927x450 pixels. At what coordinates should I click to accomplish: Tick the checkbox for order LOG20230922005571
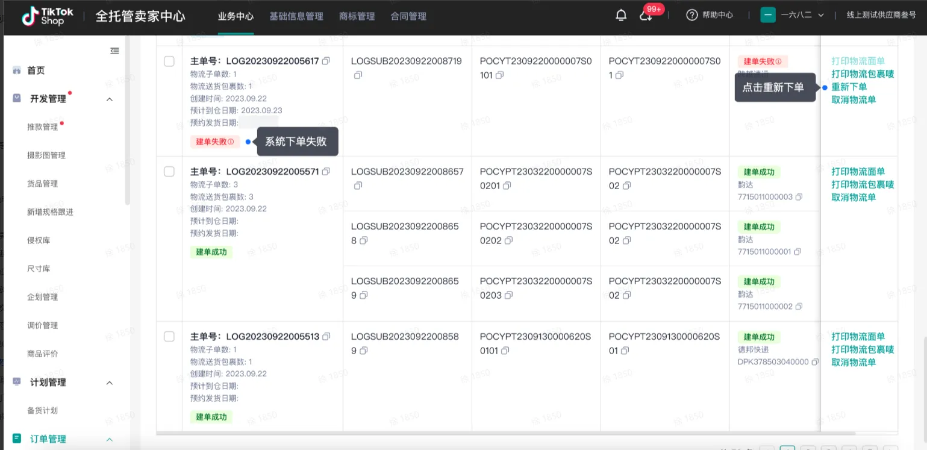click(x=169, y=172)
